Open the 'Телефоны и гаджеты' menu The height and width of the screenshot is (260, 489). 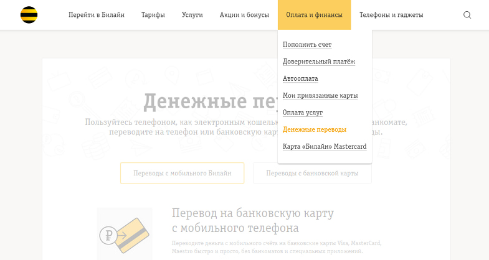[x=391, y=15]
